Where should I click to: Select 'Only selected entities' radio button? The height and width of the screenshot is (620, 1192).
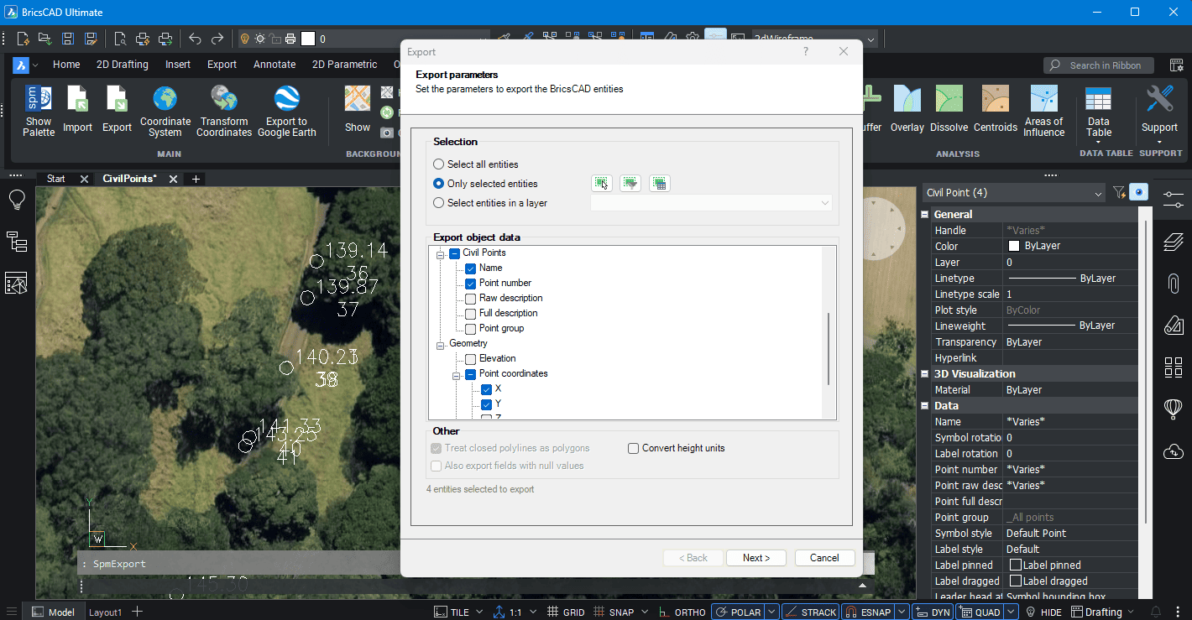[x=438, y=184]
